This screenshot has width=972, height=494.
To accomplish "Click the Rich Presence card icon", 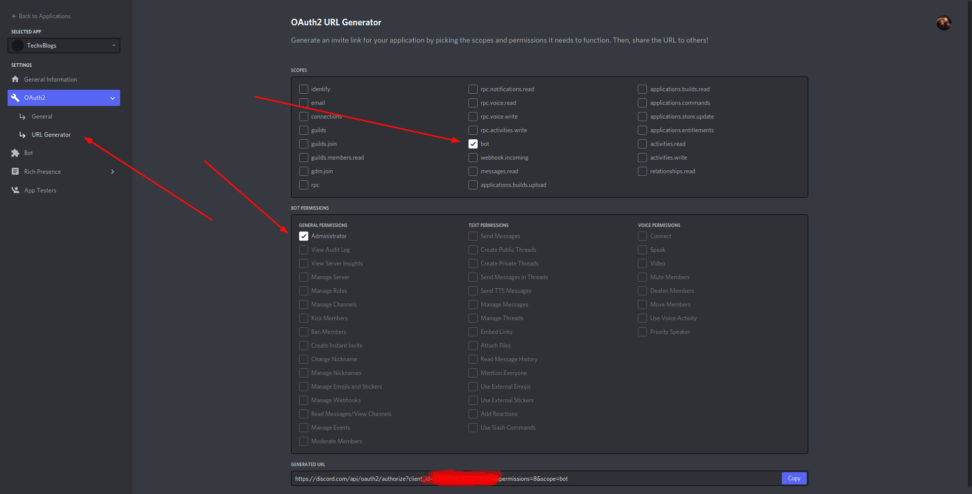I will (x=15, y=171).
